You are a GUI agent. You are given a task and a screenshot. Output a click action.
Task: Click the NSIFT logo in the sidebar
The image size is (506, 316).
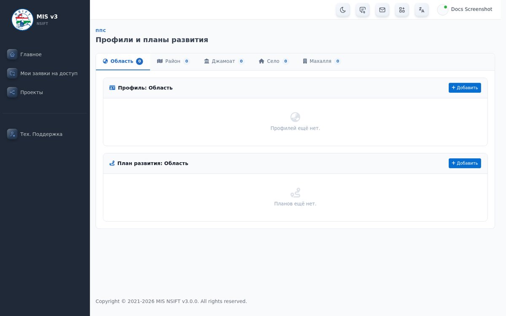pyautogui.click(x=22, y=19)
